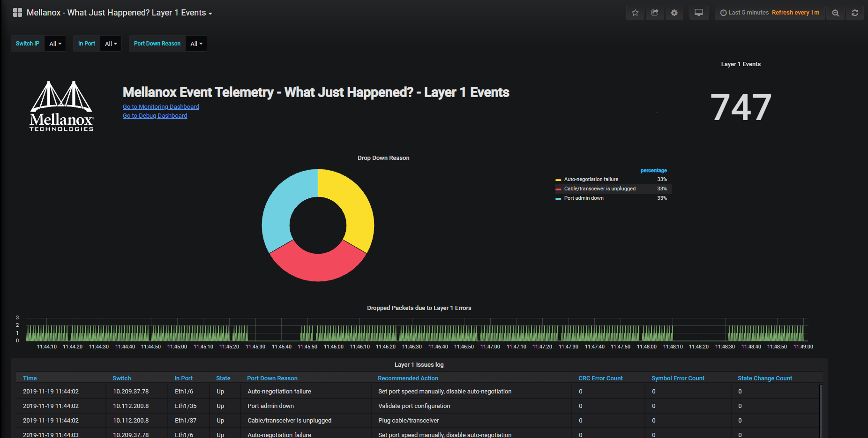The height and width of the screenshot is (438, 868).
Task: Follow the Go to Monitoring Dashboard link
Action: tap(161, 107)
